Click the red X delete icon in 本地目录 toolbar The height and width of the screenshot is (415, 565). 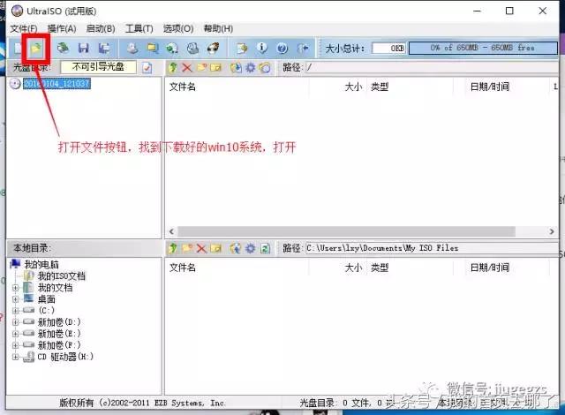click(x=201, y=248)
